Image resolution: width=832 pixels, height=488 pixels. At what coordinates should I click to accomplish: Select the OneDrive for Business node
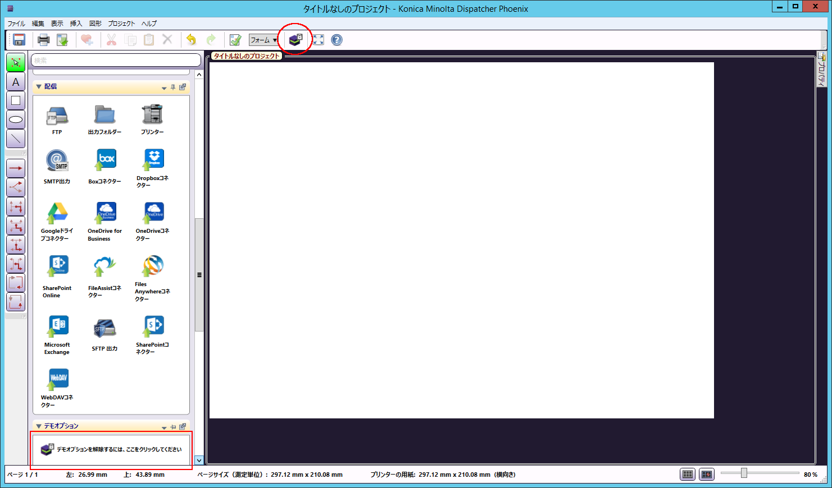(x=104, y=222)
